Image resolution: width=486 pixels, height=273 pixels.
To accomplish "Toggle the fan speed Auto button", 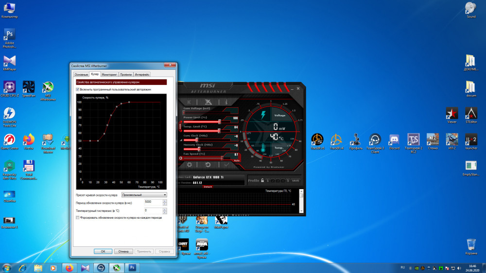I will click(x=237, y=160).
